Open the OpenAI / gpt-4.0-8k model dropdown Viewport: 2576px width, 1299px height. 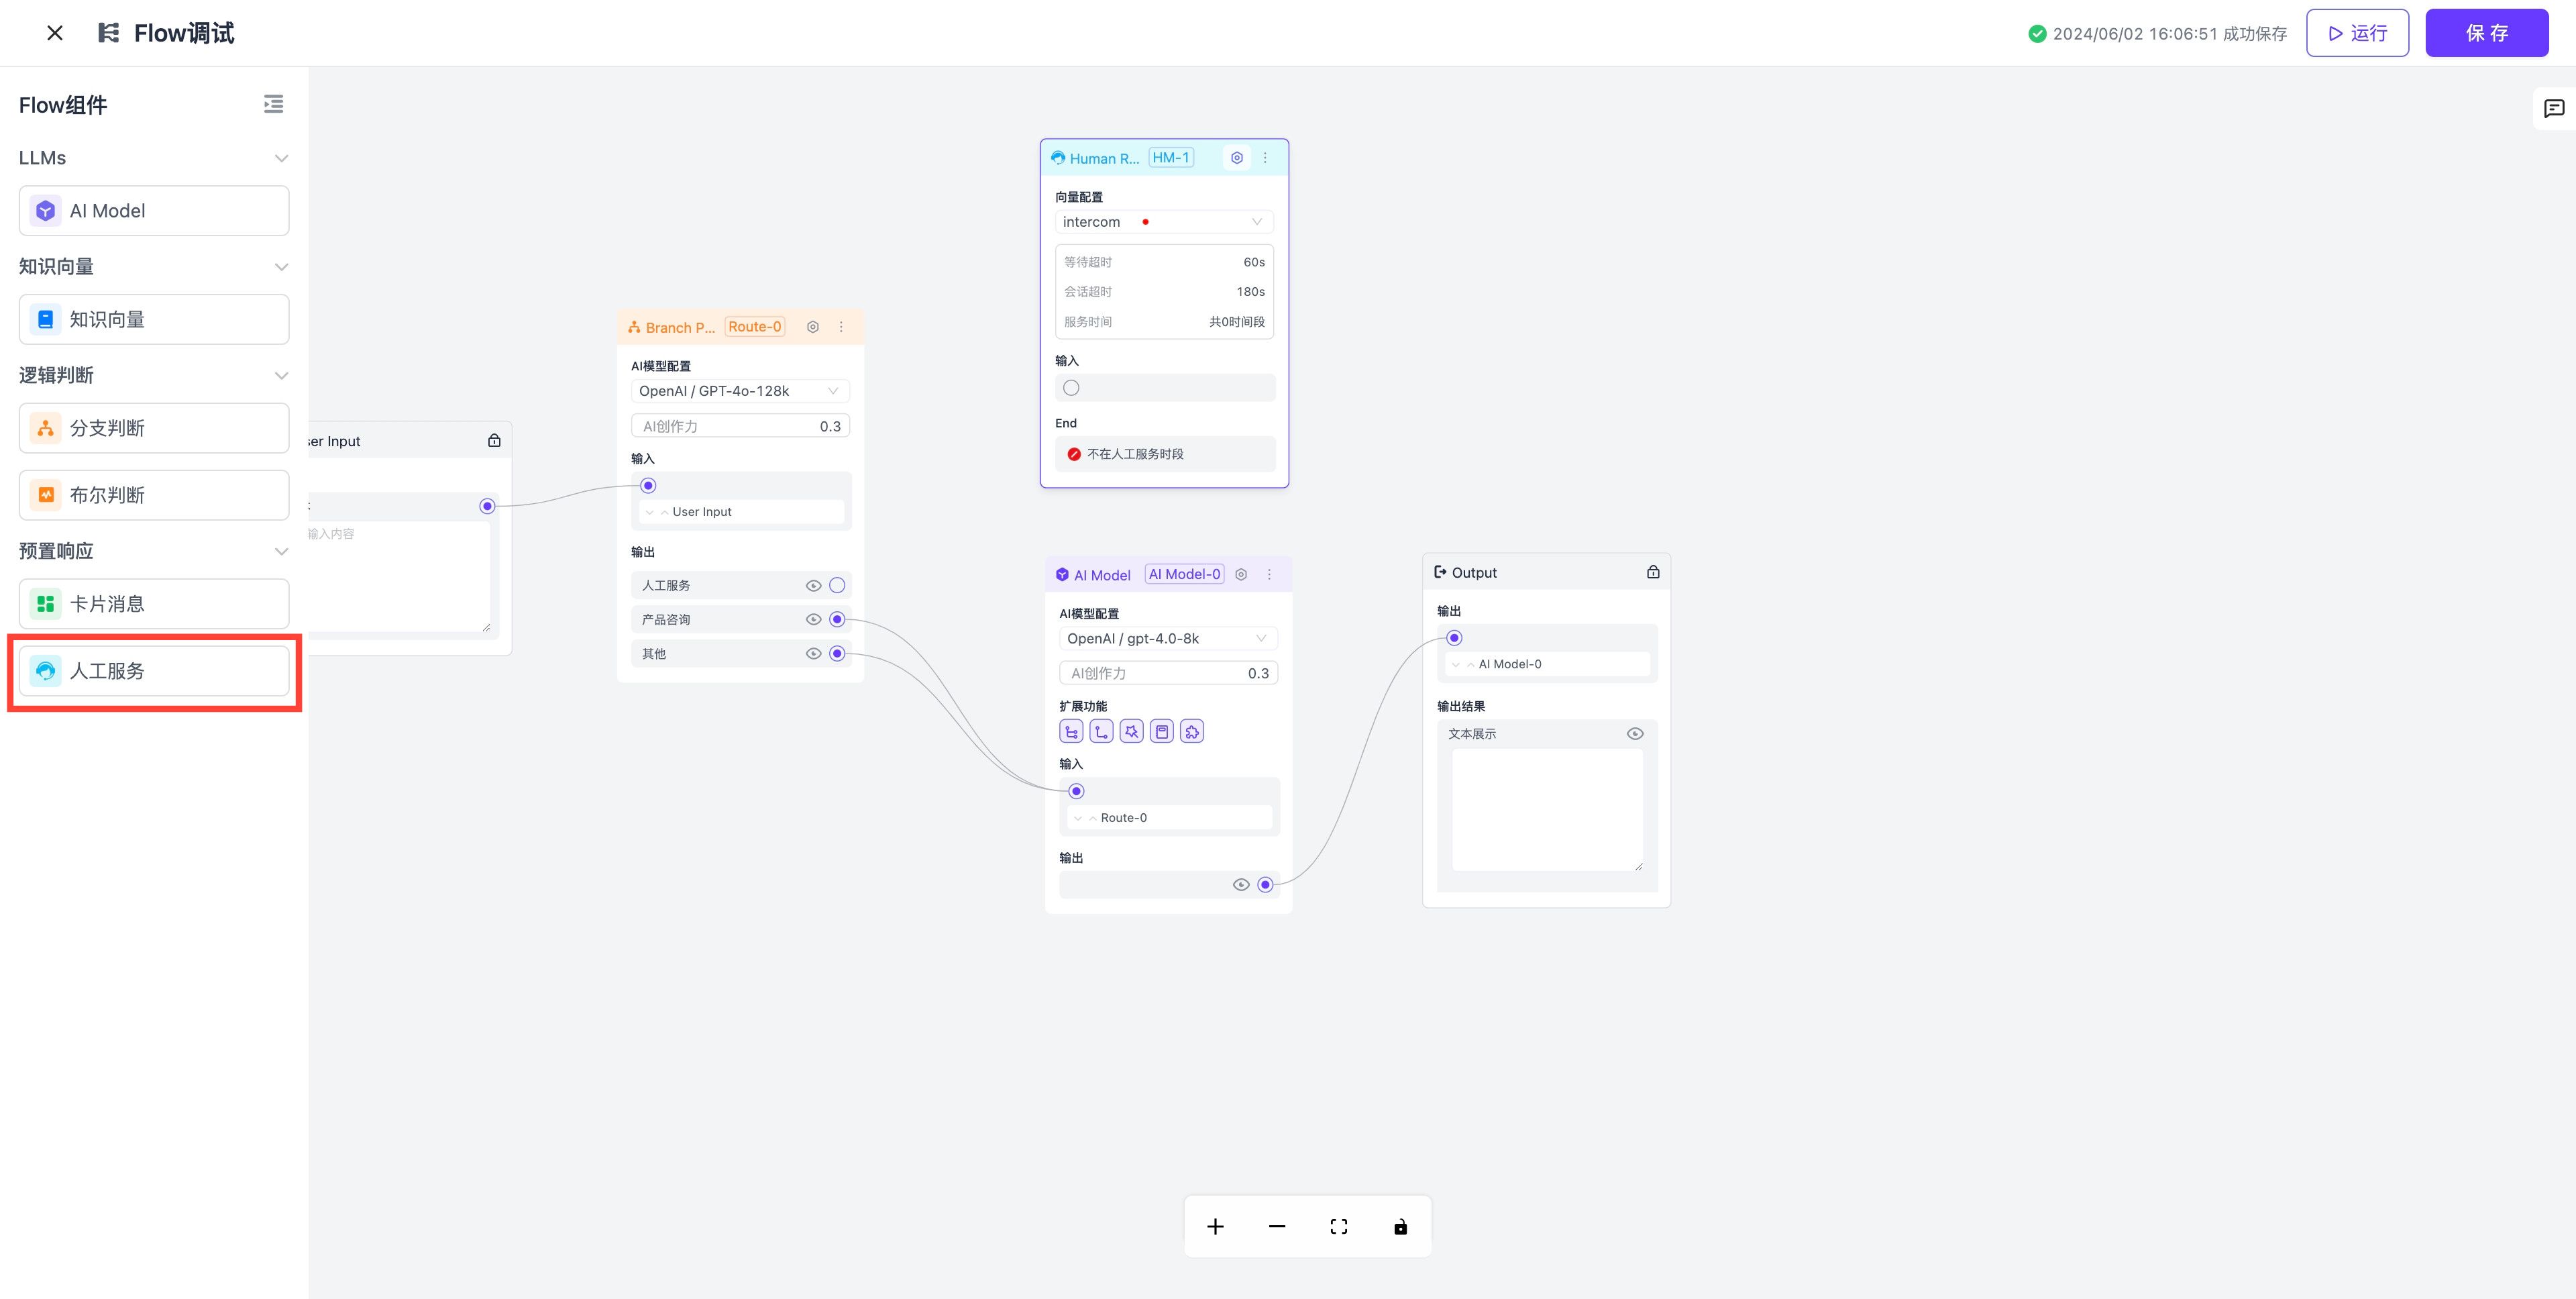coord(1168,639)
